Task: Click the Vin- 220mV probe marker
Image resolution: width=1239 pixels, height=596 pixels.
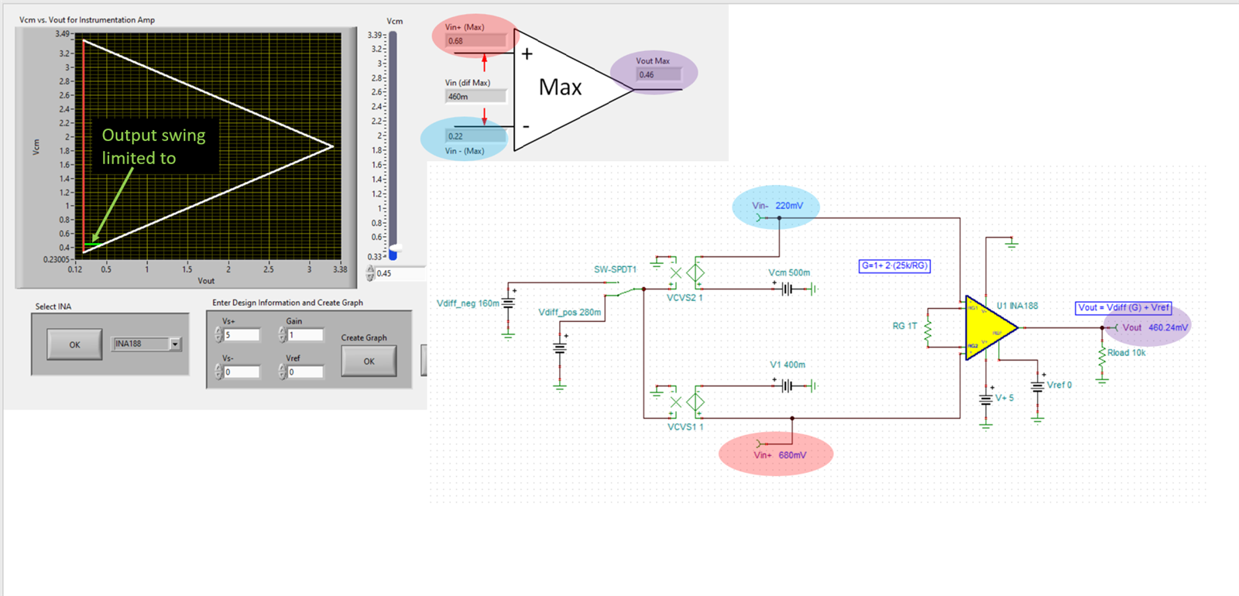Action: pos(775,207)
